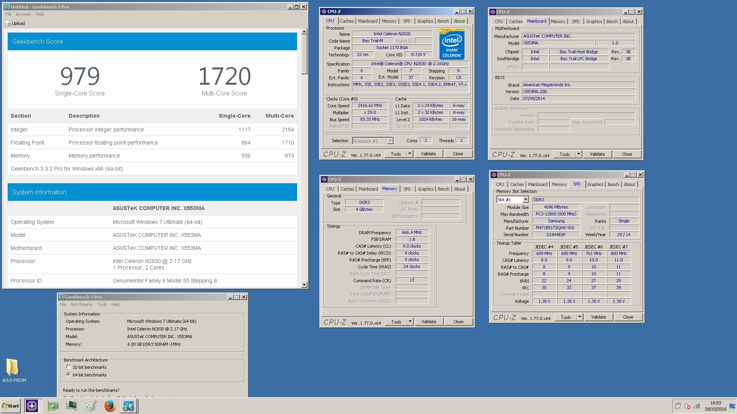The width and height of the screenshot is (737, 414).
Task: Open the Windows Start menu
Action: (10, 406)
